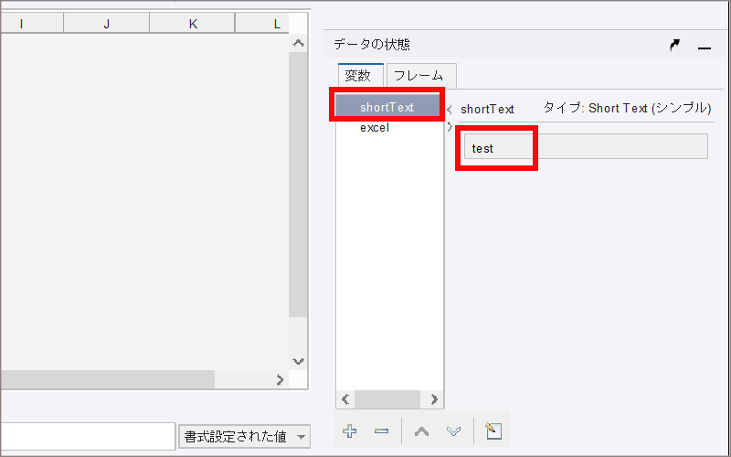Remove the selected variable with minus icon
Viewport: 731px width, 457px height.
(x=381, y=430)
